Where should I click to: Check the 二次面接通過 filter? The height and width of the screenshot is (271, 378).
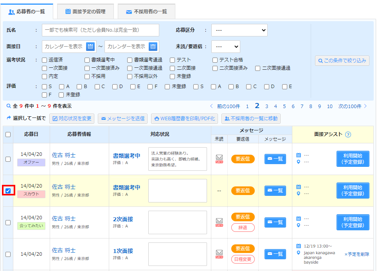coord(258,68)
